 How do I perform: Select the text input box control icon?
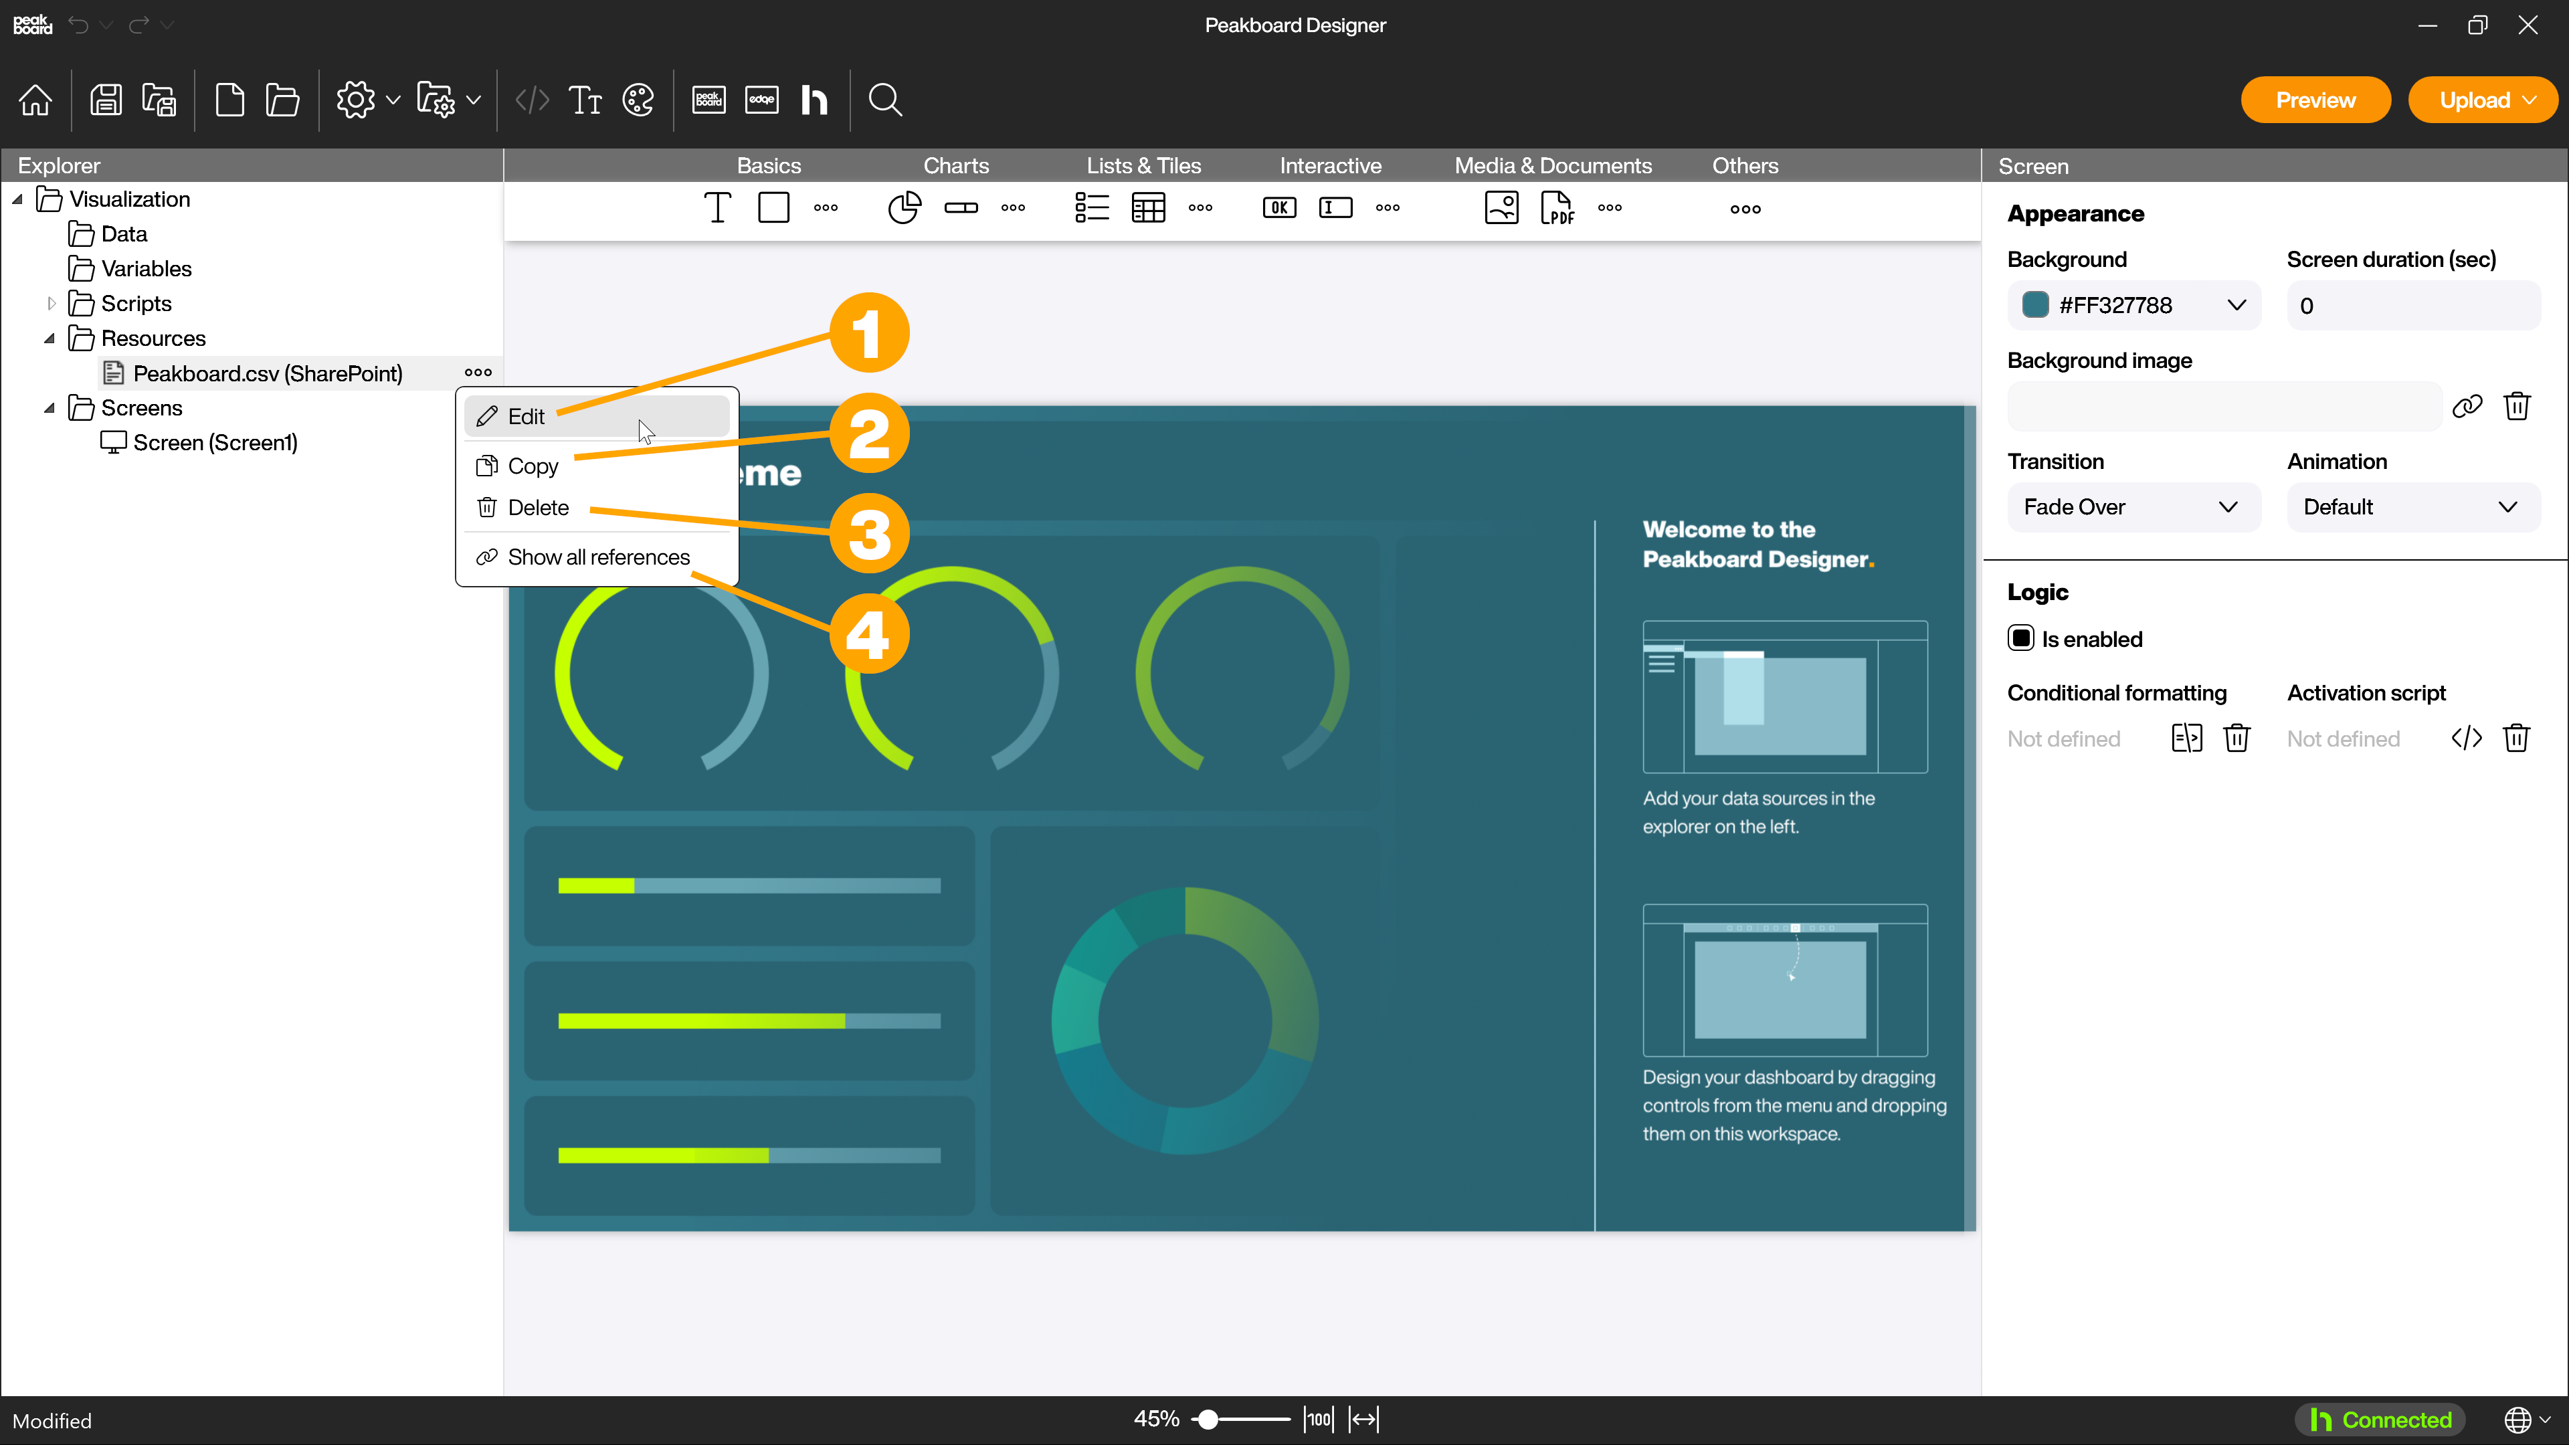pyautogui.click(x=1337, y=207)
